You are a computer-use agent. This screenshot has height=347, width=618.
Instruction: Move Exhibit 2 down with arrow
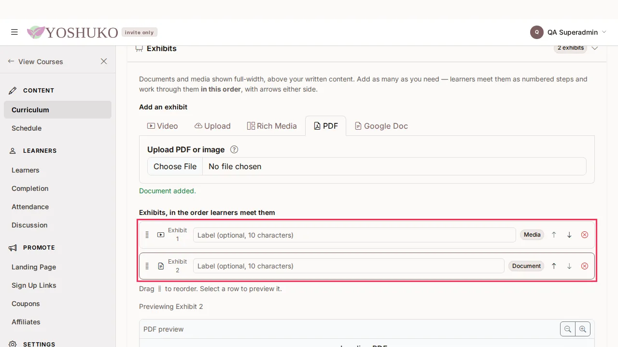point(569,266)
